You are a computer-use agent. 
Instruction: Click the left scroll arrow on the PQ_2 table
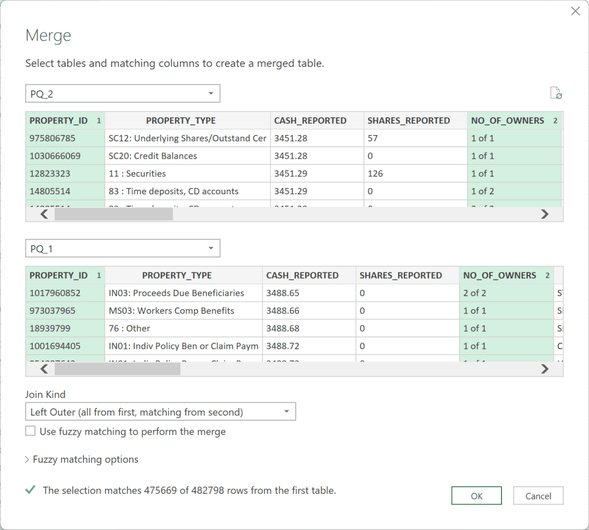pyautogui.click(x=44, y=214)
